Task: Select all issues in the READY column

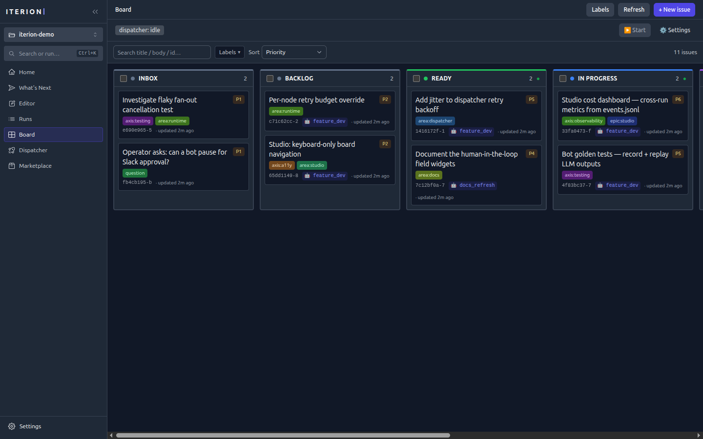Action: click(416, 79)
